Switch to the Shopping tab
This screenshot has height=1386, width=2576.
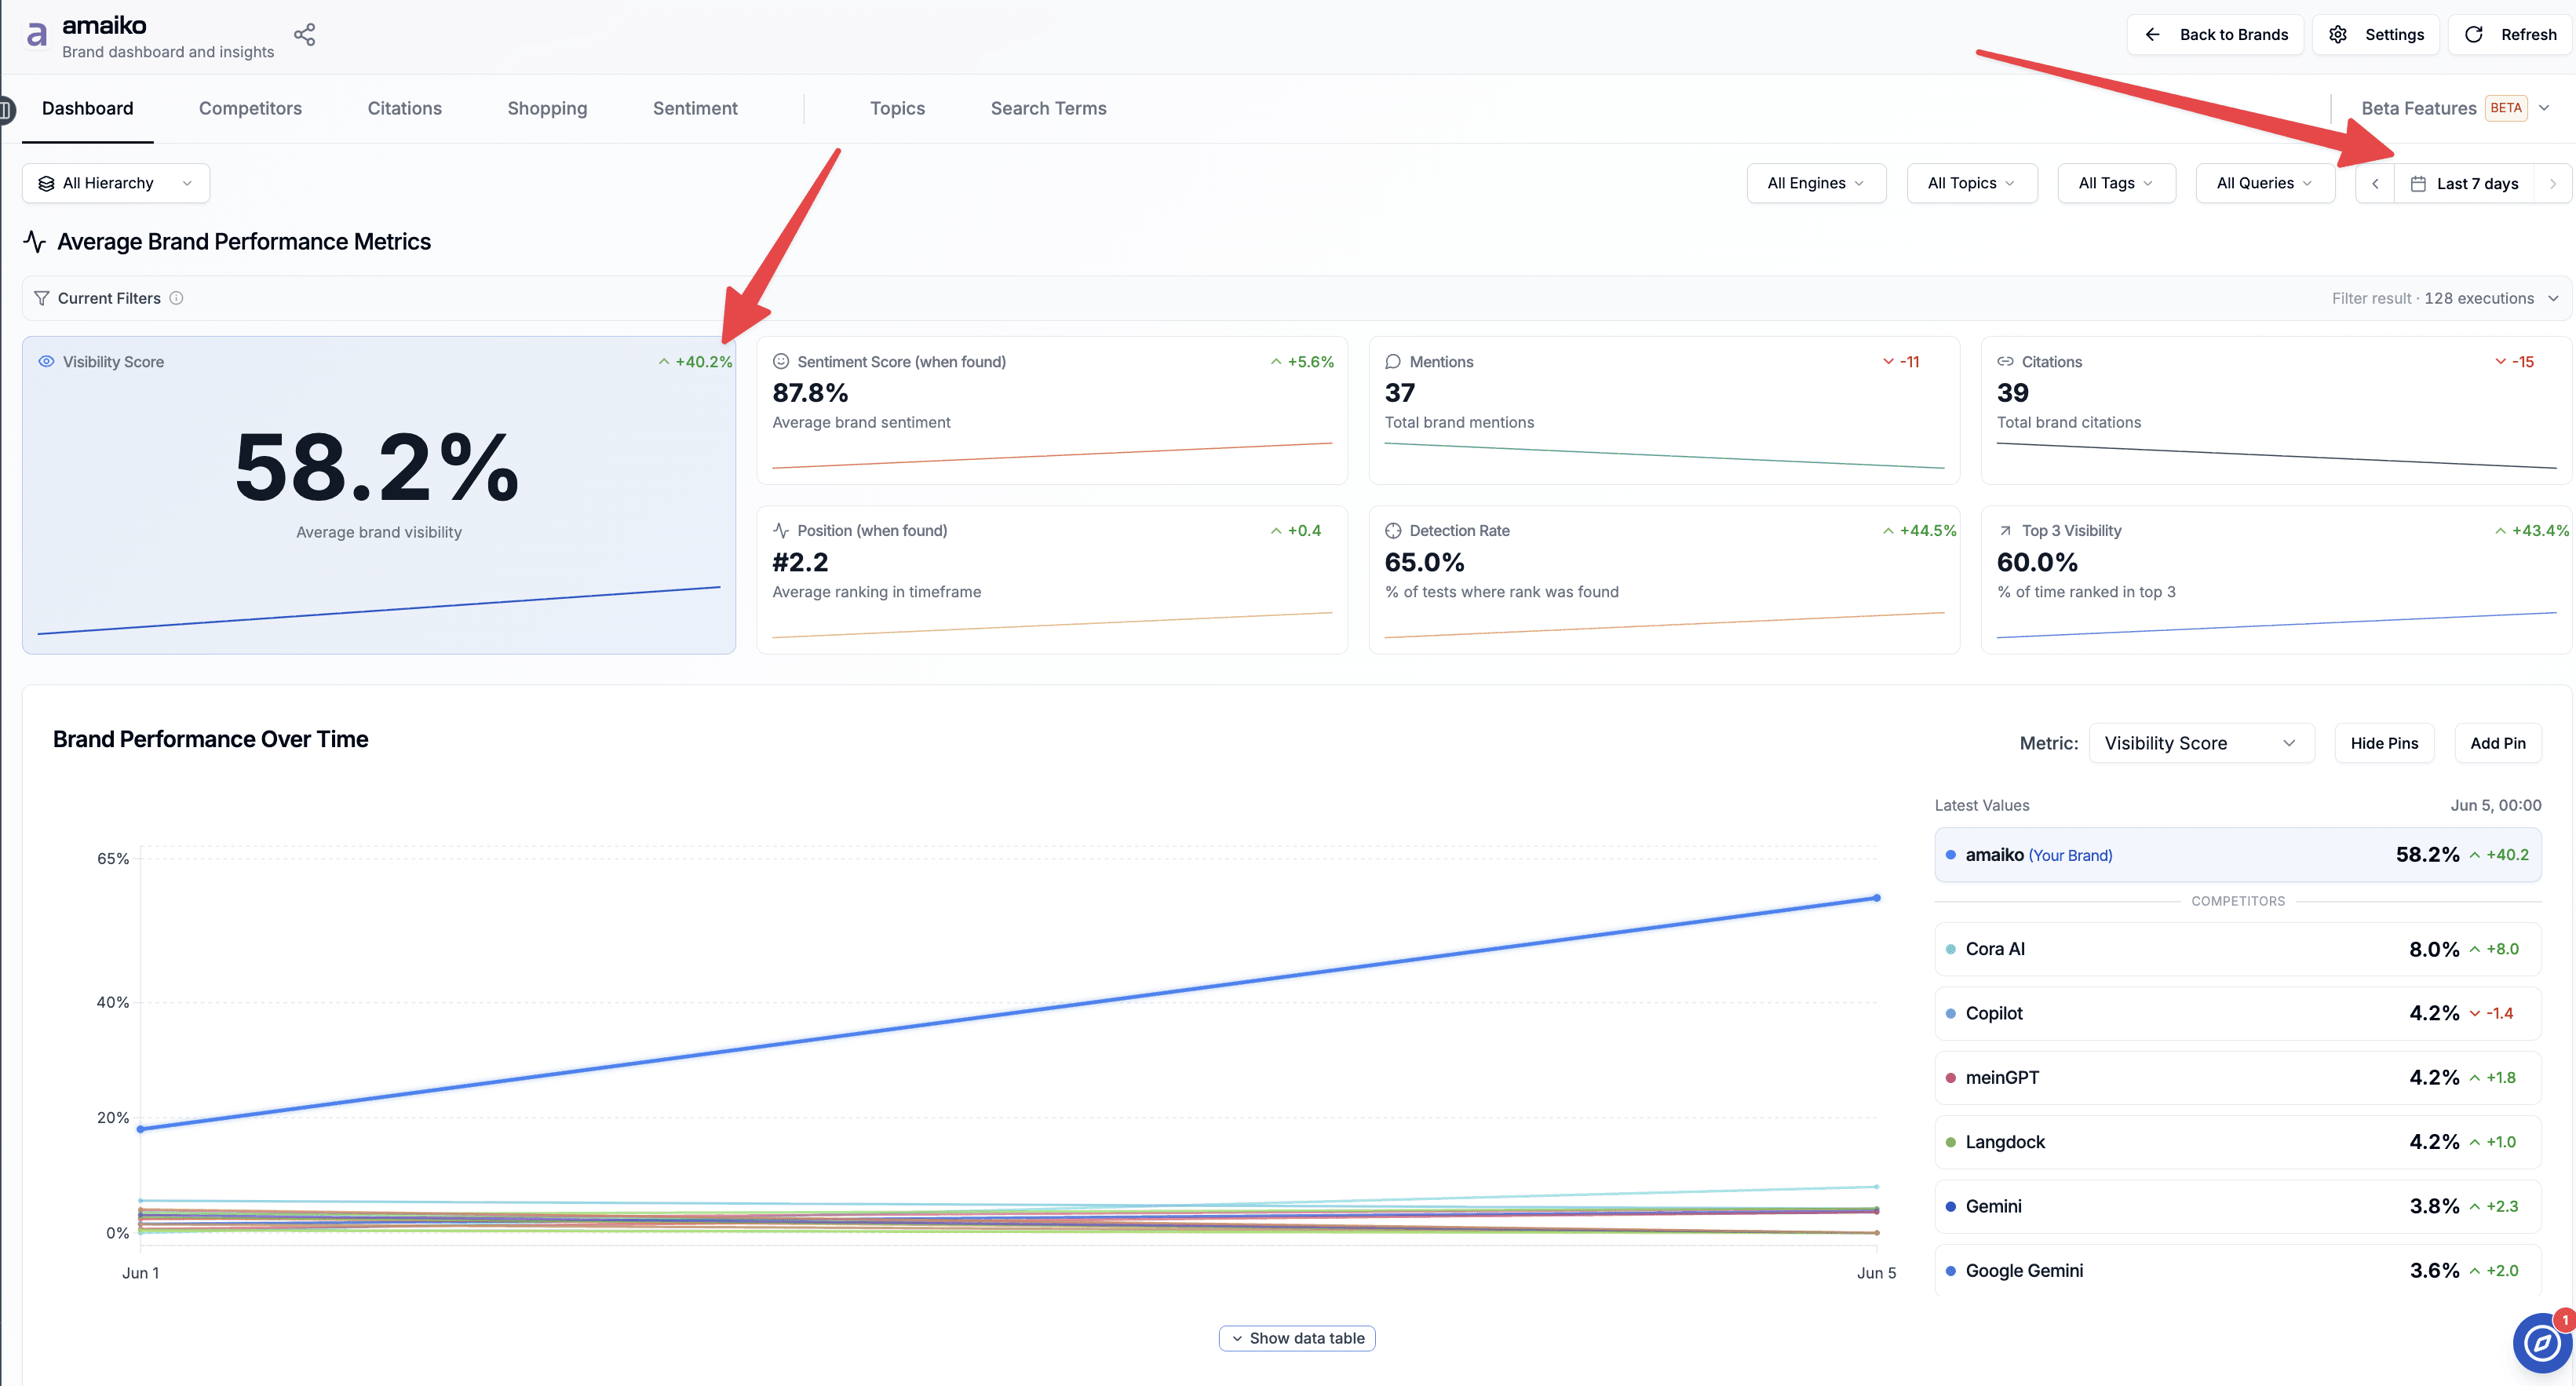click(547, 108)
